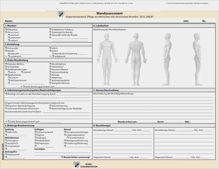Click the Wunde erfasst am field
Viewport: 219px width, 169px height.
147,122
